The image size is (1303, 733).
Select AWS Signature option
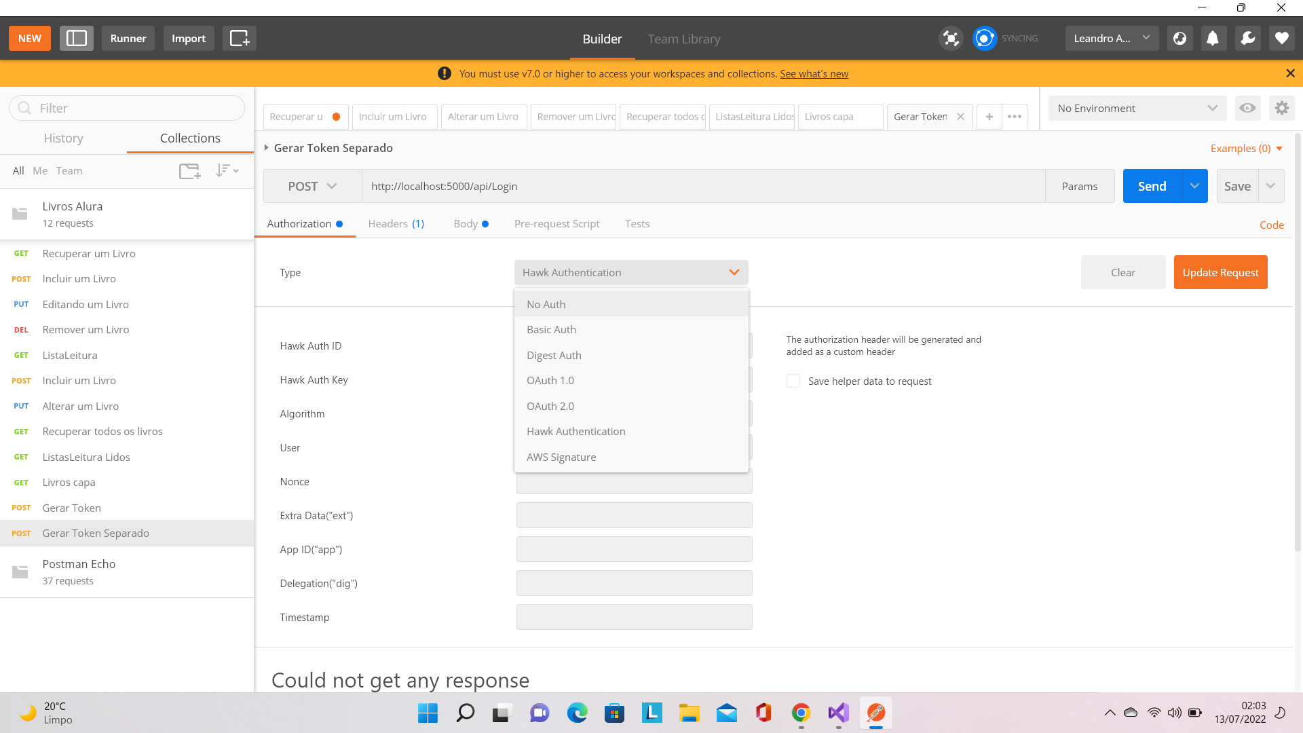click(x=631, y=457)
